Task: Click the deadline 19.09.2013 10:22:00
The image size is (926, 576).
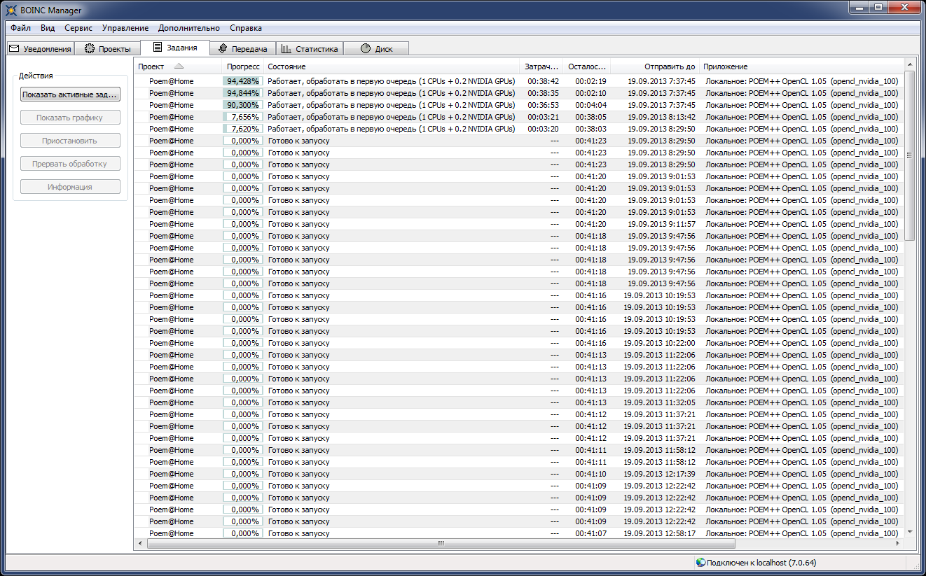Action: [x=659, y=343]
